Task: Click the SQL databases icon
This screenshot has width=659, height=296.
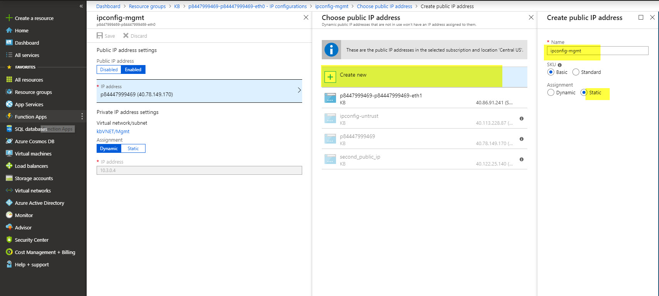Action: [x=9, y=129]
